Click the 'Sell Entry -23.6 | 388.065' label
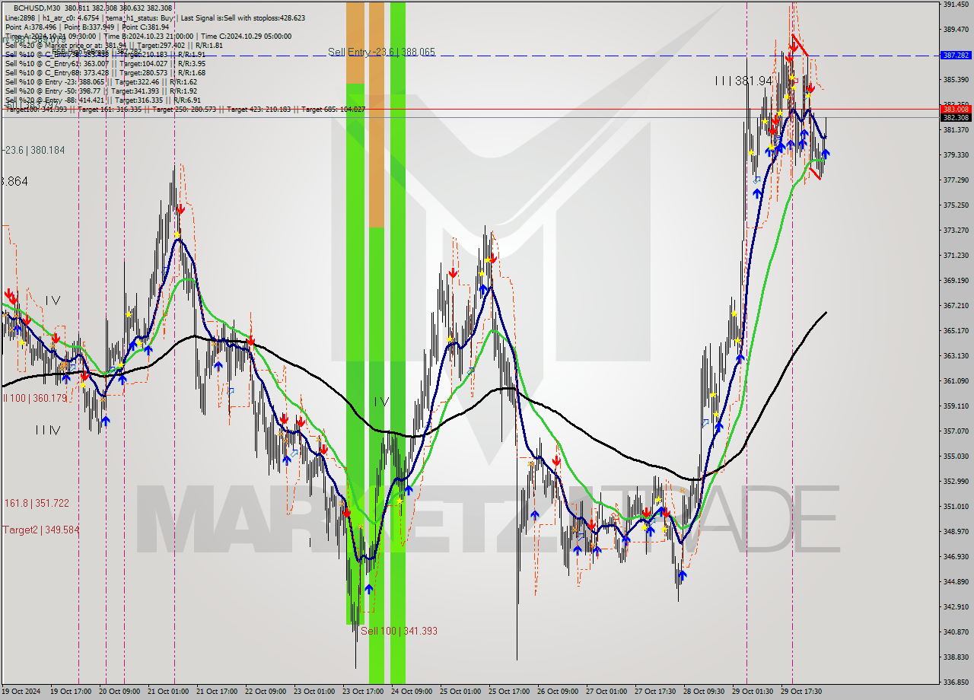This screenshot has width=974, height=700. click(x=381, y=52)
